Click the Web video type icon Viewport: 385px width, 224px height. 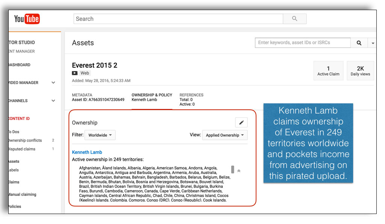click(x=75, y=73)
